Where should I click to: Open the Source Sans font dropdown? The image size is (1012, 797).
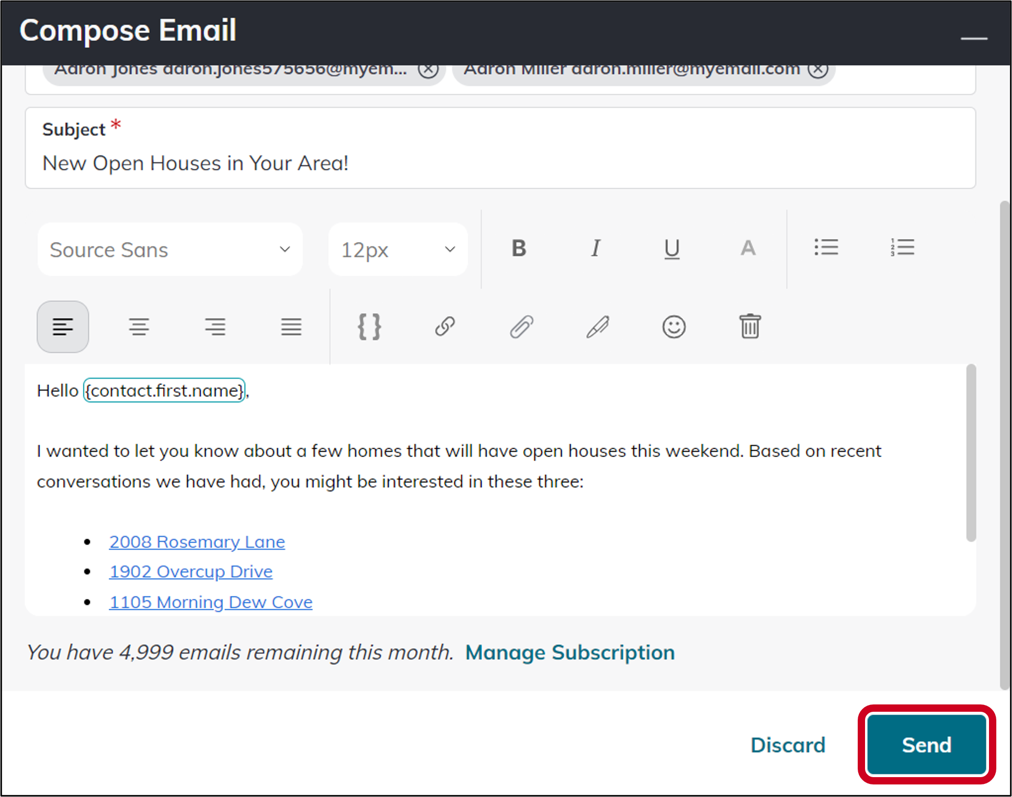click(170, 249)
